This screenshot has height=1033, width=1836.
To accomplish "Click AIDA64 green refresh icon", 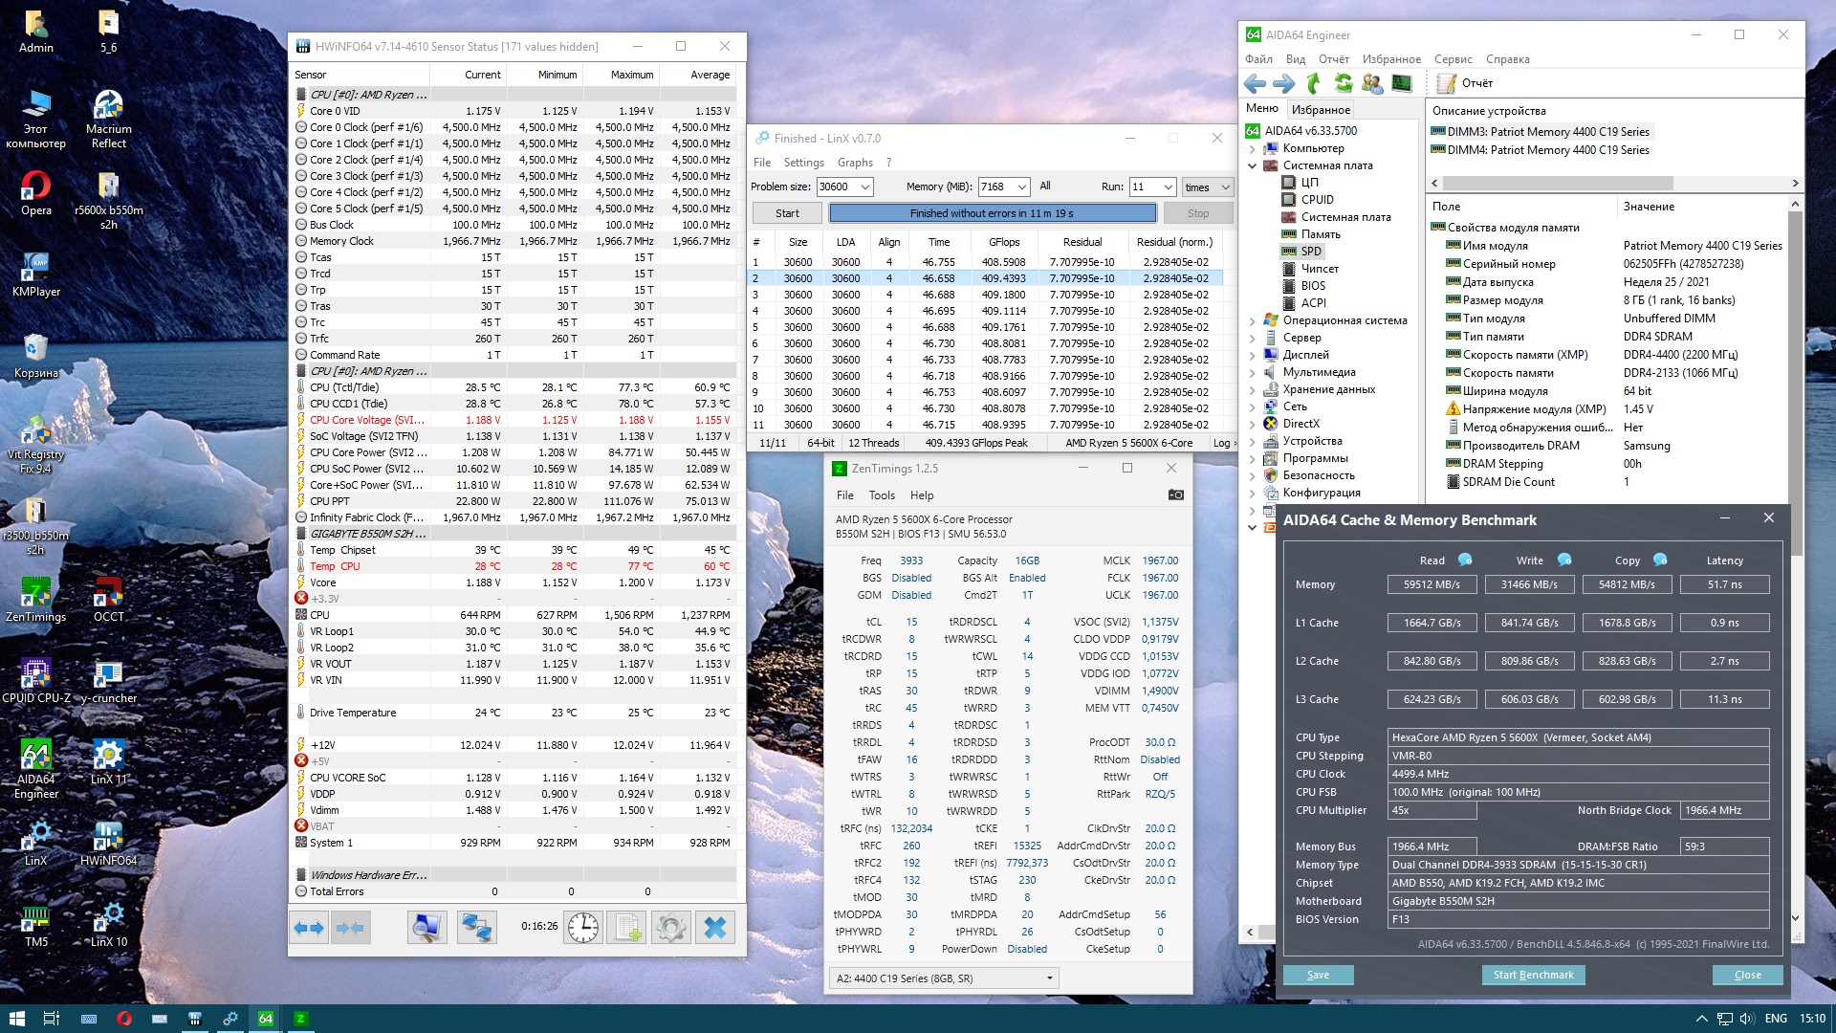I will tap(1344, 83).
